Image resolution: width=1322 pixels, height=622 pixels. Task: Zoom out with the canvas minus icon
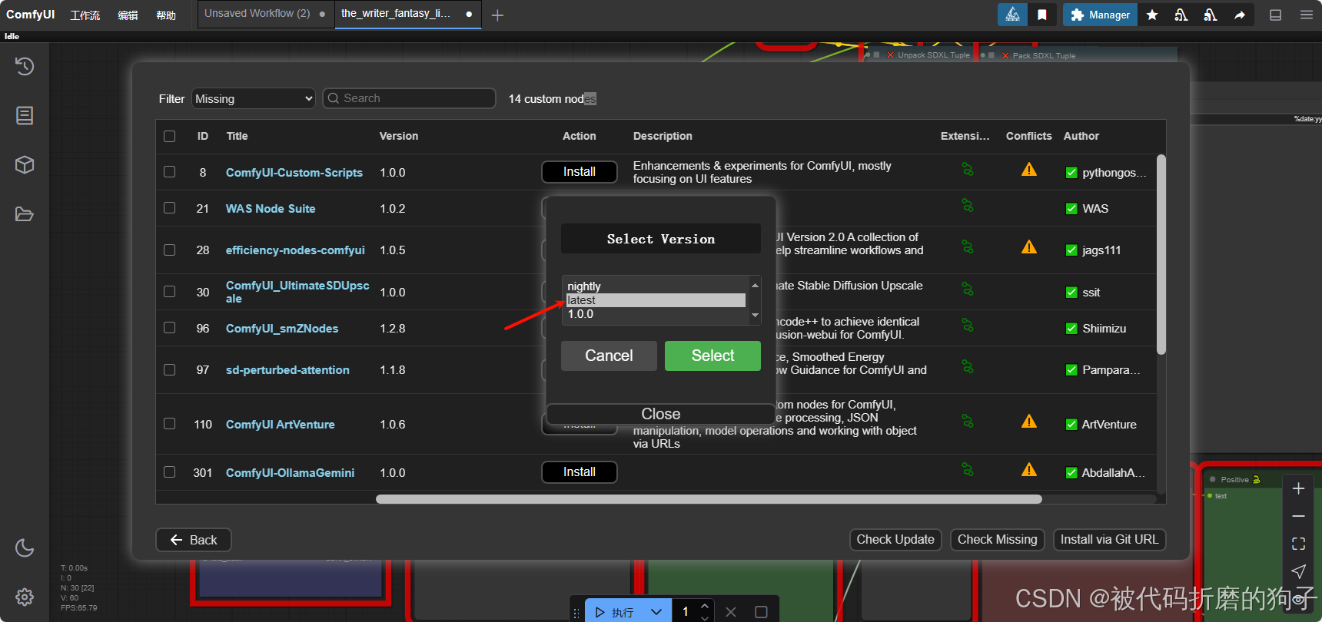point(1298,516)
